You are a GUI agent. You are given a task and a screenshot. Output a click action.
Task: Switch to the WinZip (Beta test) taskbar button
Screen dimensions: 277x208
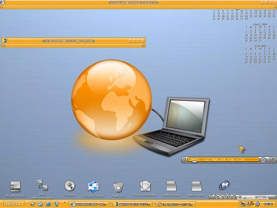tap(132, 204)
